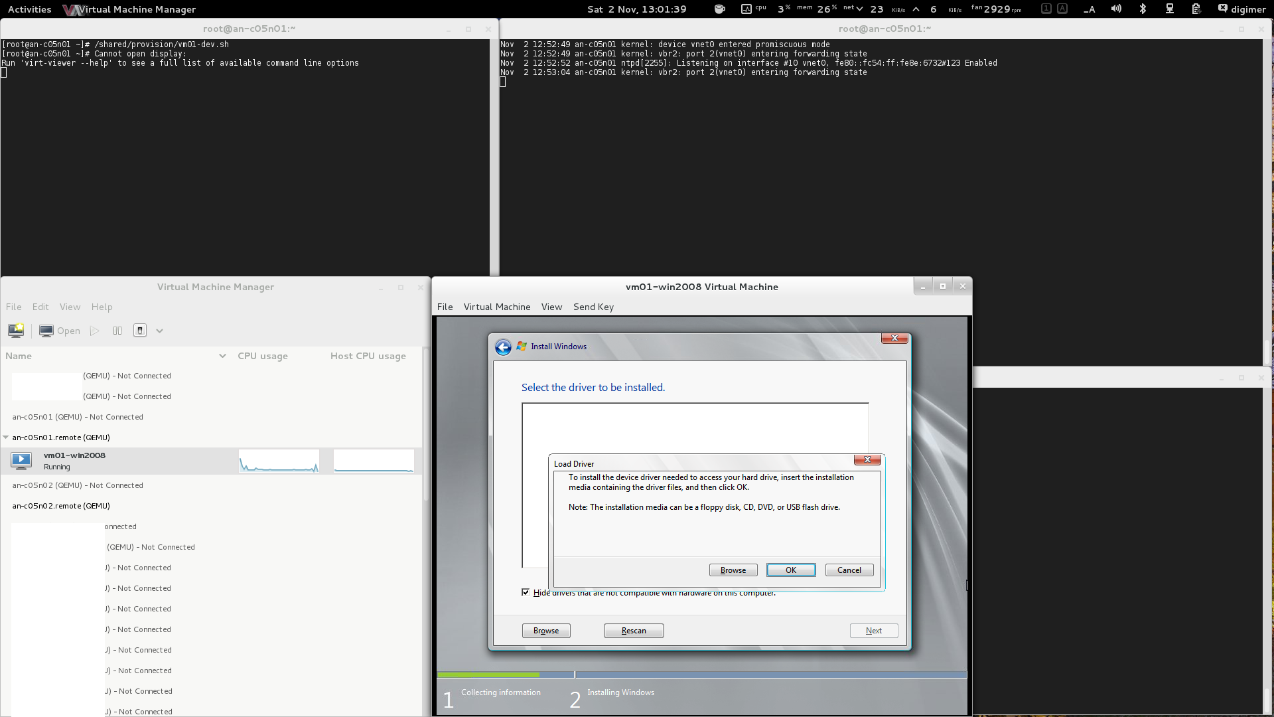Open File menu of vm01-win2008 window
The image size is (1274, 717).
[445, 307]
